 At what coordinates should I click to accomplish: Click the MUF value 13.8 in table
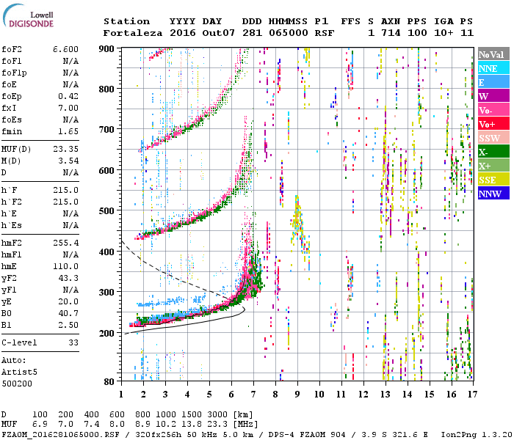pos(192,425)
